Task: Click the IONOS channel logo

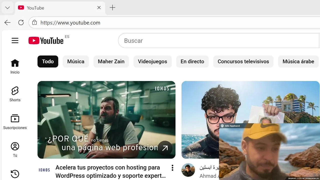Action: pyautogui.click(x=44, y=170)
